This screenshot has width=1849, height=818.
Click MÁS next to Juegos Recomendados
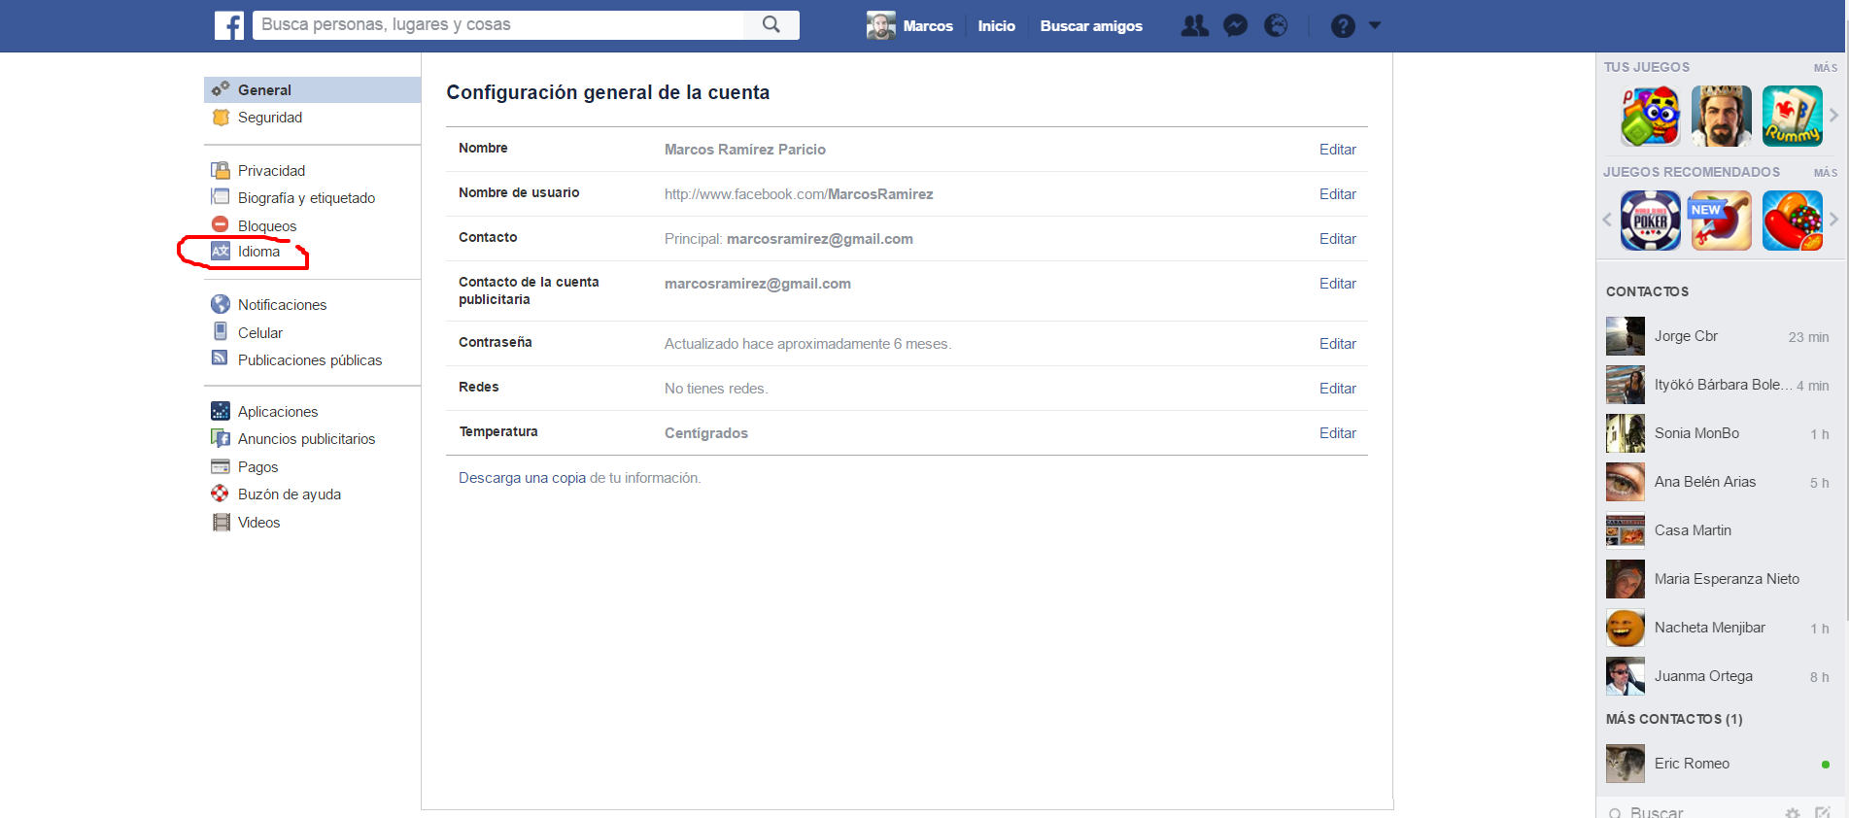click(1825, 173)
